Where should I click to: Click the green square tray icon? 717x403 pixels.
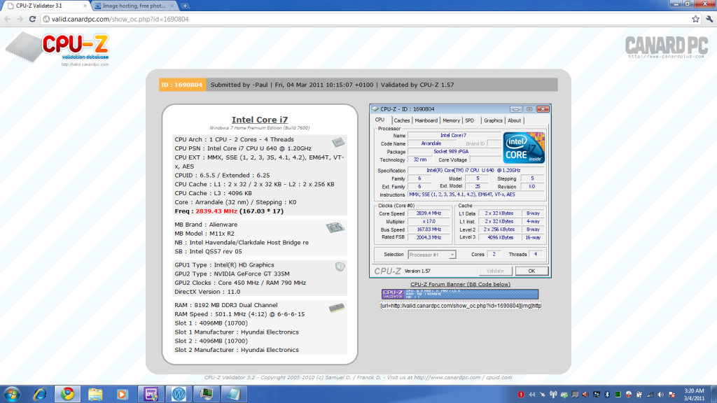[x=618, y=395]
